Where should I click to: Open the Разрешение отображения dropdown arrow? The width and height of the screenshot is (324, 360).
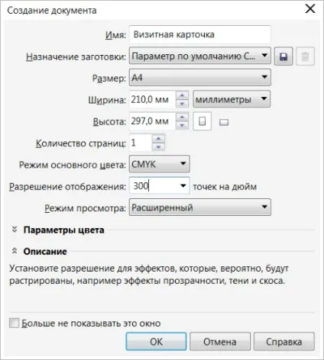[183, 186]
